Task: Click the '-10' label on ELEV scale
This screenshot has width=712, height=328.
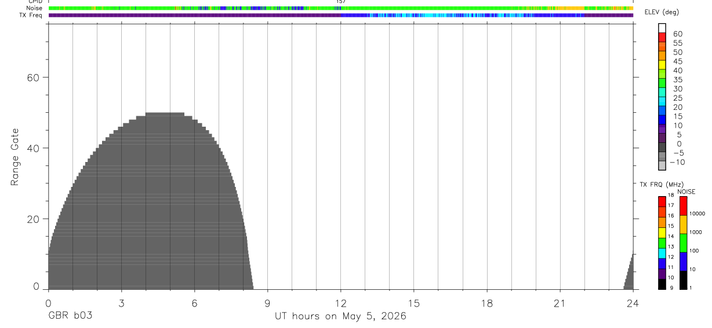Action: click(x=677, y=162)
